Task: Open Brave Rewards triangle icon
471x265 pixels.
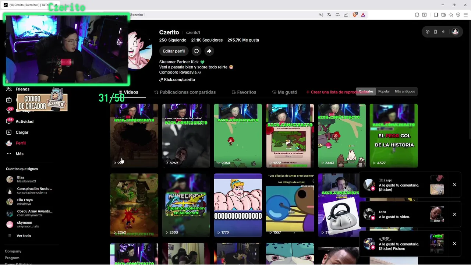Action: (363, 15)
